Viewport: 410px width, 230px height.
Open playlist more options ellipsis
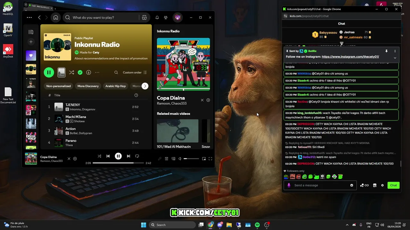pyautogui.click(x=97, y=73)
